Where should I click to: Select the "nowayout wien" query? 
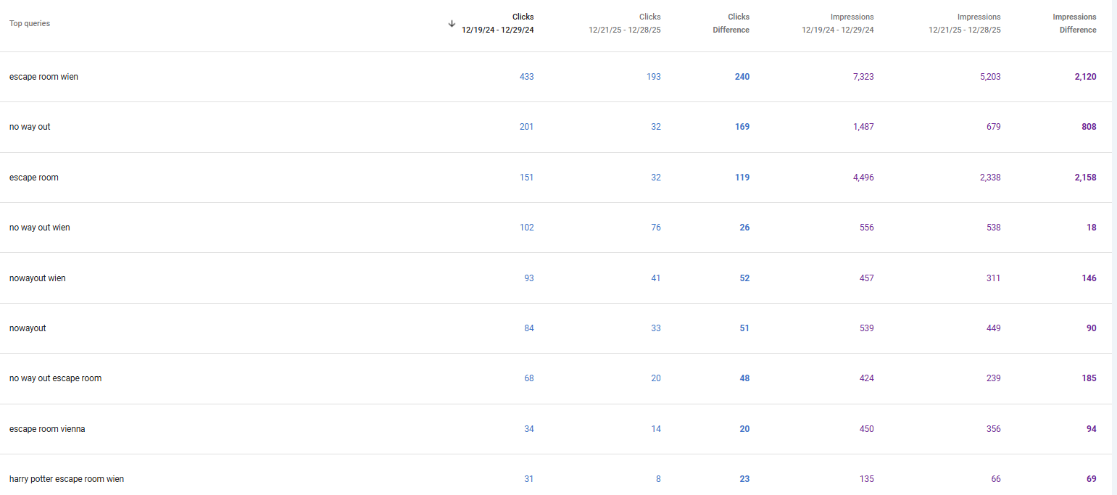(x=38, y=278)
